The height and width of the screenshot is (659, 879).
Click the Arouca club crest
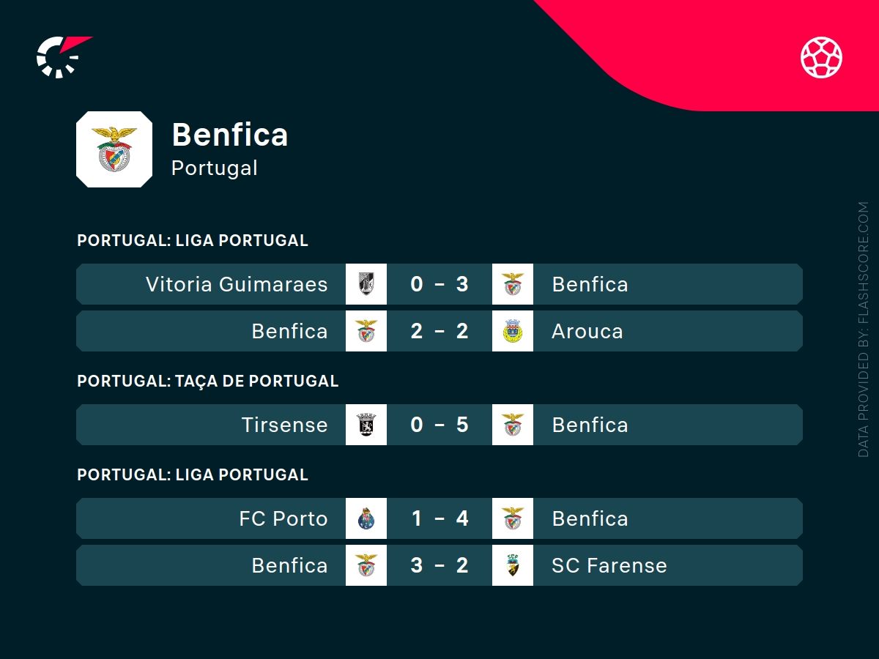click(x=513, y=331)
